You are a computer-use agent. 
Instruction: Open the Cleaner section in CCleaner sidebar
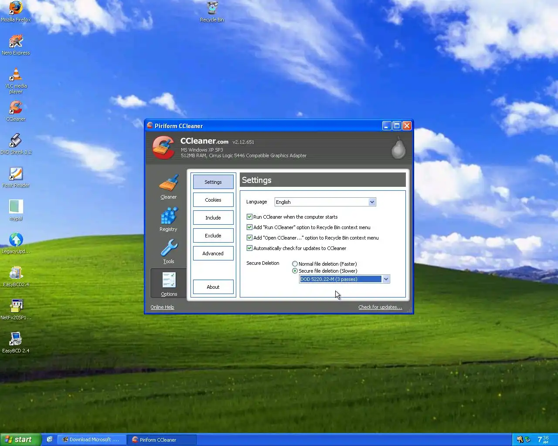pos(168,187)
